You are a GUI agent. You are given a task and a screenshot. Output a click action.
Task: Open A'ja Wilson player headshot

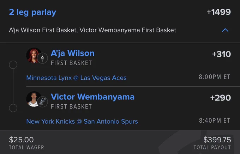click(33, 55)
